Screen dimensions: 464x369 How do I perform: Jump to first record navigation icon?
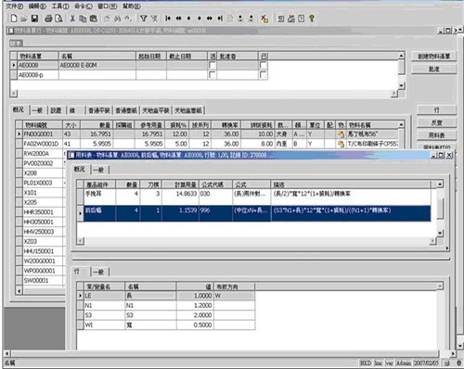(x=168, y=19)
